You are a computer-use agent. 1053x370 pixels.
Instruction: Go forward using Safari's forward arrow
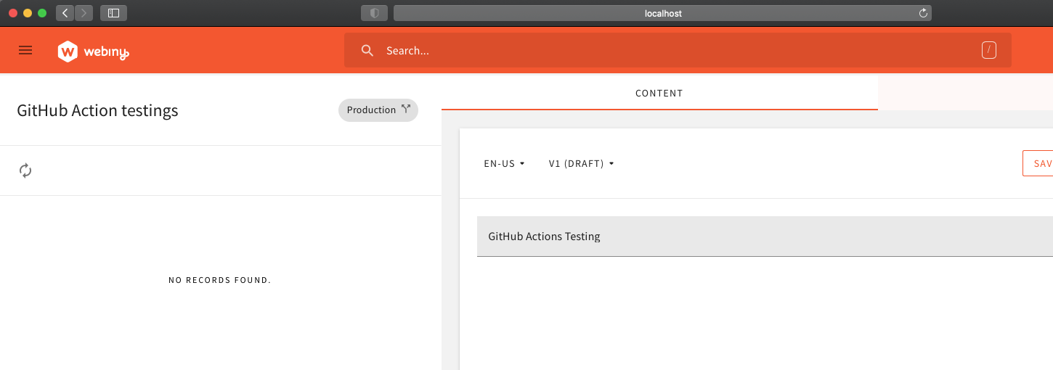click(x=84, y=12)
